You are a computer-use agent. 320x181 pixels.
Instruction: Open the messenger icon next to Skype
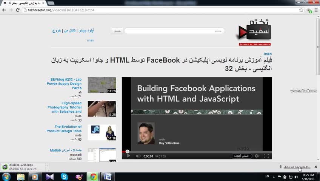[79, 177]
